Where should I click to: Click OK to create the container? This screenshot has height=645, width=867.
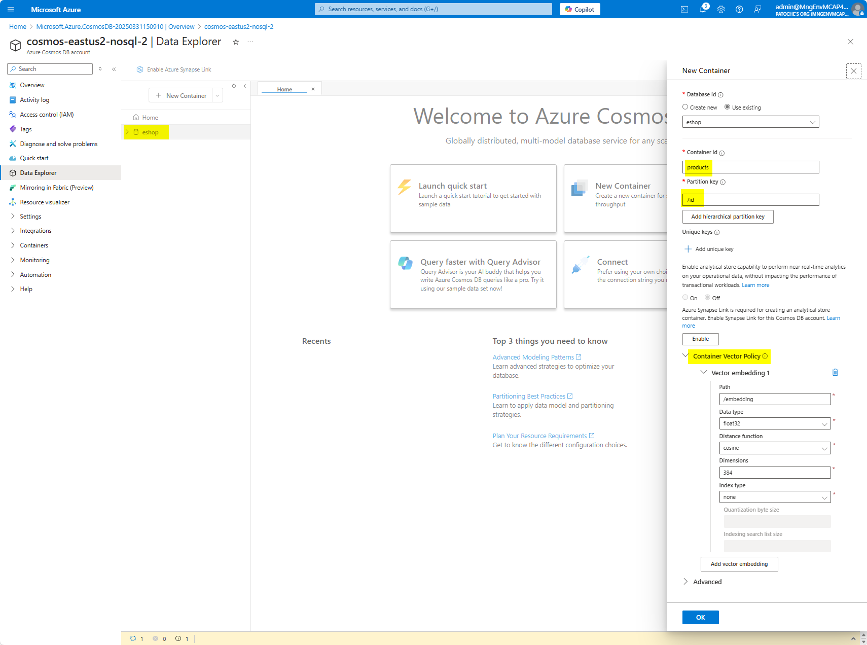pos(700,617)
